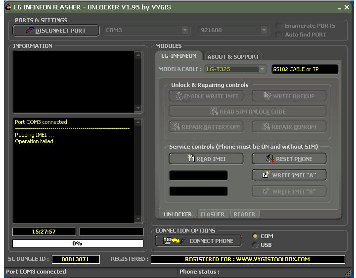This screenshot has width=356, height=278.
Task: Click the Reset Phone tool icon
Action: tap(270, 159)
